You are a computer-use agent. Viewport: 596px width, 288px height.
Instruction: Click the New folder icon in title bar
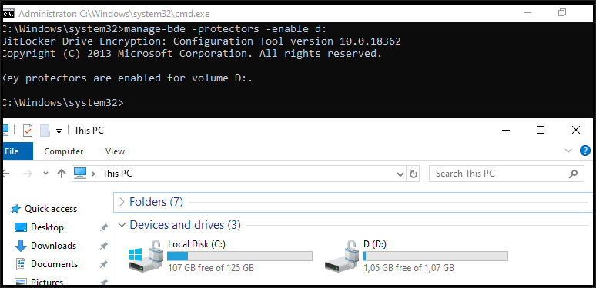45,131
